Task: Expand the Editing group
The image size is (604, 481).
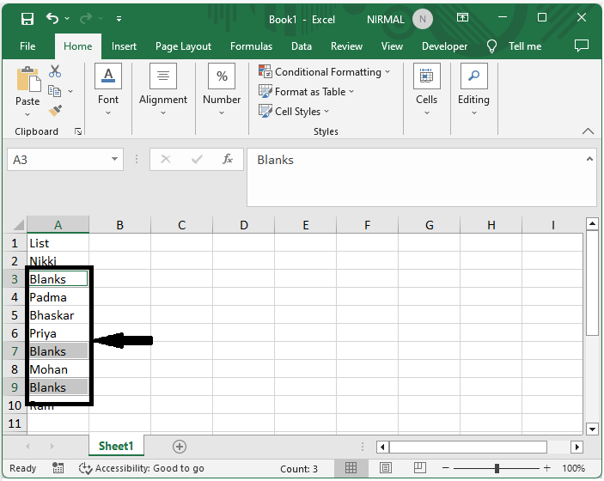Action: pyautogui.click(x=473, y=89)
